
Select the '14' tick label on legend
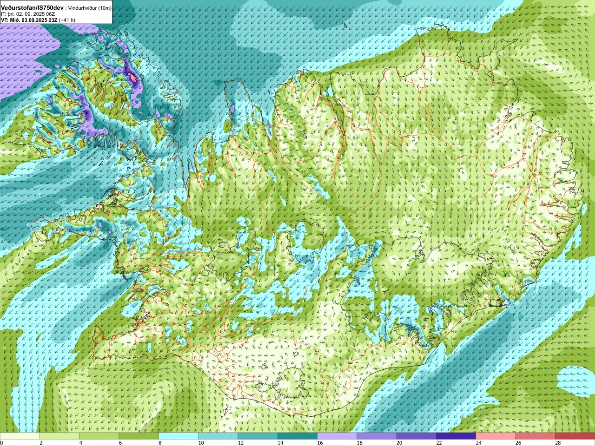click(x=280, y=443)
